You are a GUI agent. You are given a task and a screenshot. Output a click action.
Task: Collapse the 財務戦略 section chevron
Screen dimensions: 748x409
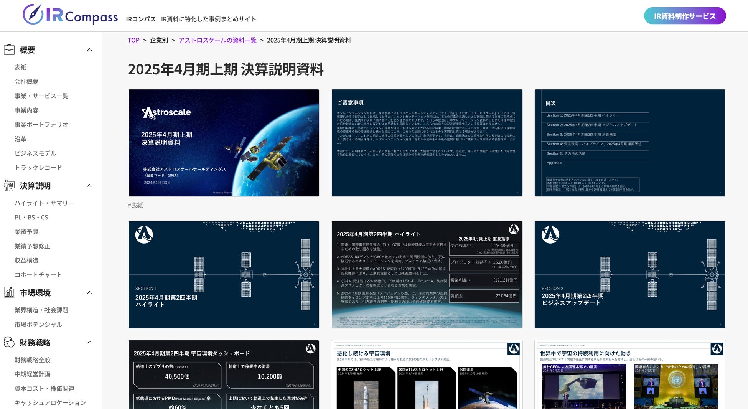[90, 342]
